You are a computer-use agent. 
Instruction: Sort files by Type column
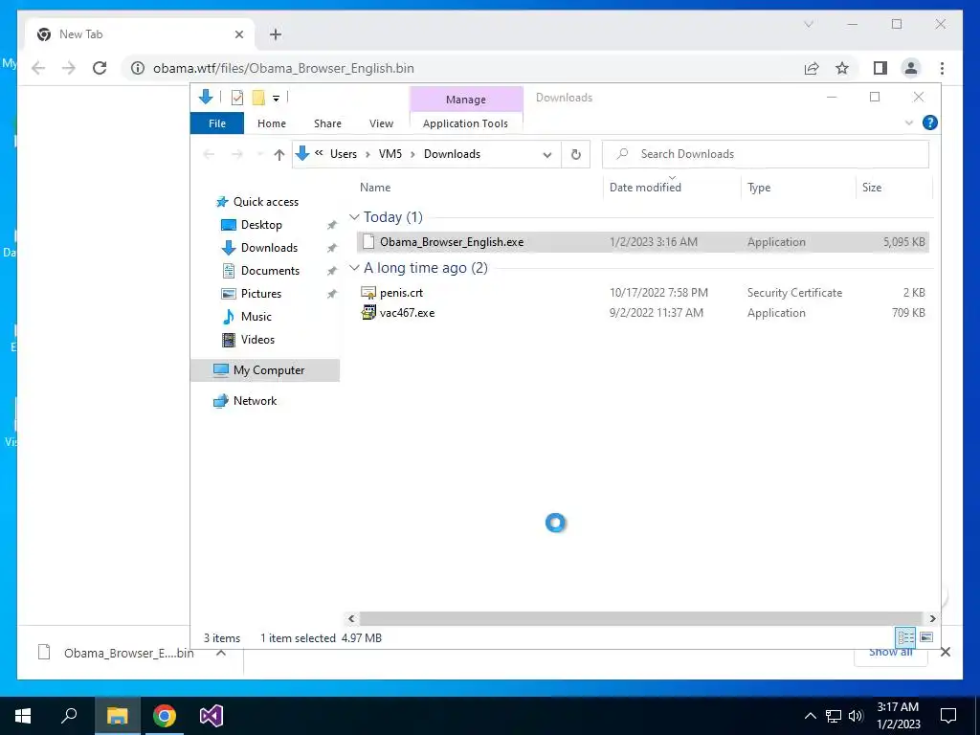pos(759,188)
